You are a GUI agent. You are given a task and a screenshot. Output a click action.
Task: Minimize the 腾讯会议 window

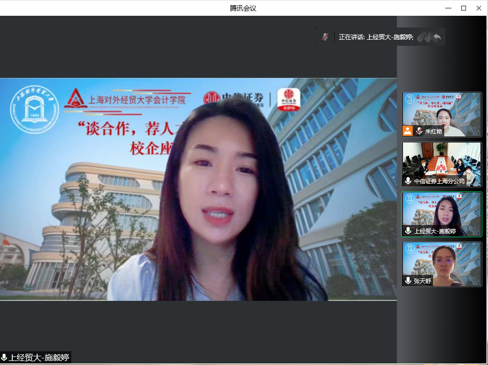tap(448, 8)
